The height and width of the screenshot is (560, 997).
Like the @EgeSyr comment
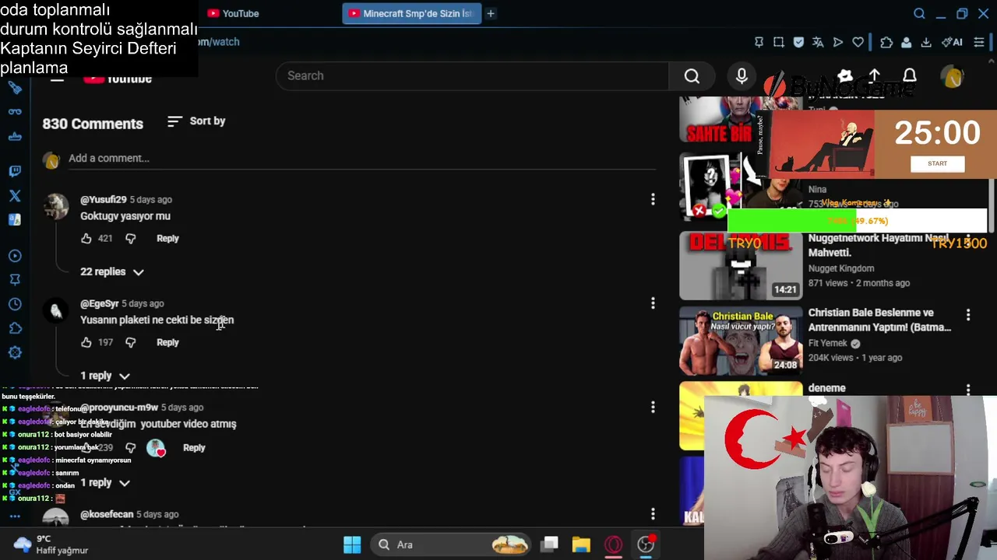tap(86, 342)
